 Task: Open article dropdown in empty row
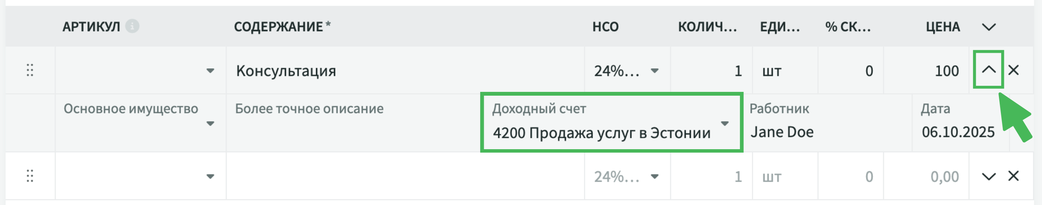click(210, 177)
